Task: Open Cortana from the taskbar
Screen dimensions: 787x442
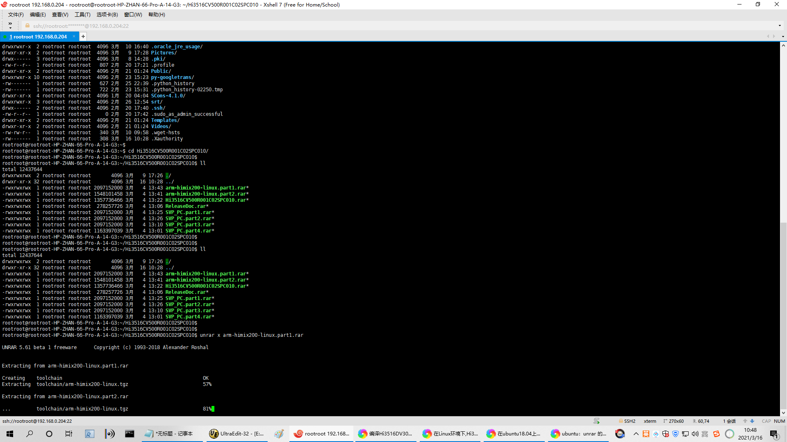Action: [x=49, y=434]
